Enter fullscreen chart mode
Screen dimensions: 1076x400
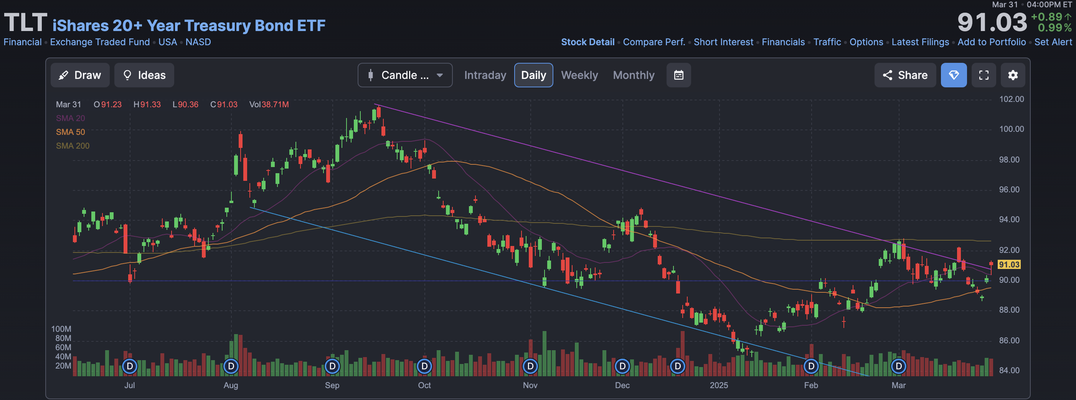tap(984, 75)
